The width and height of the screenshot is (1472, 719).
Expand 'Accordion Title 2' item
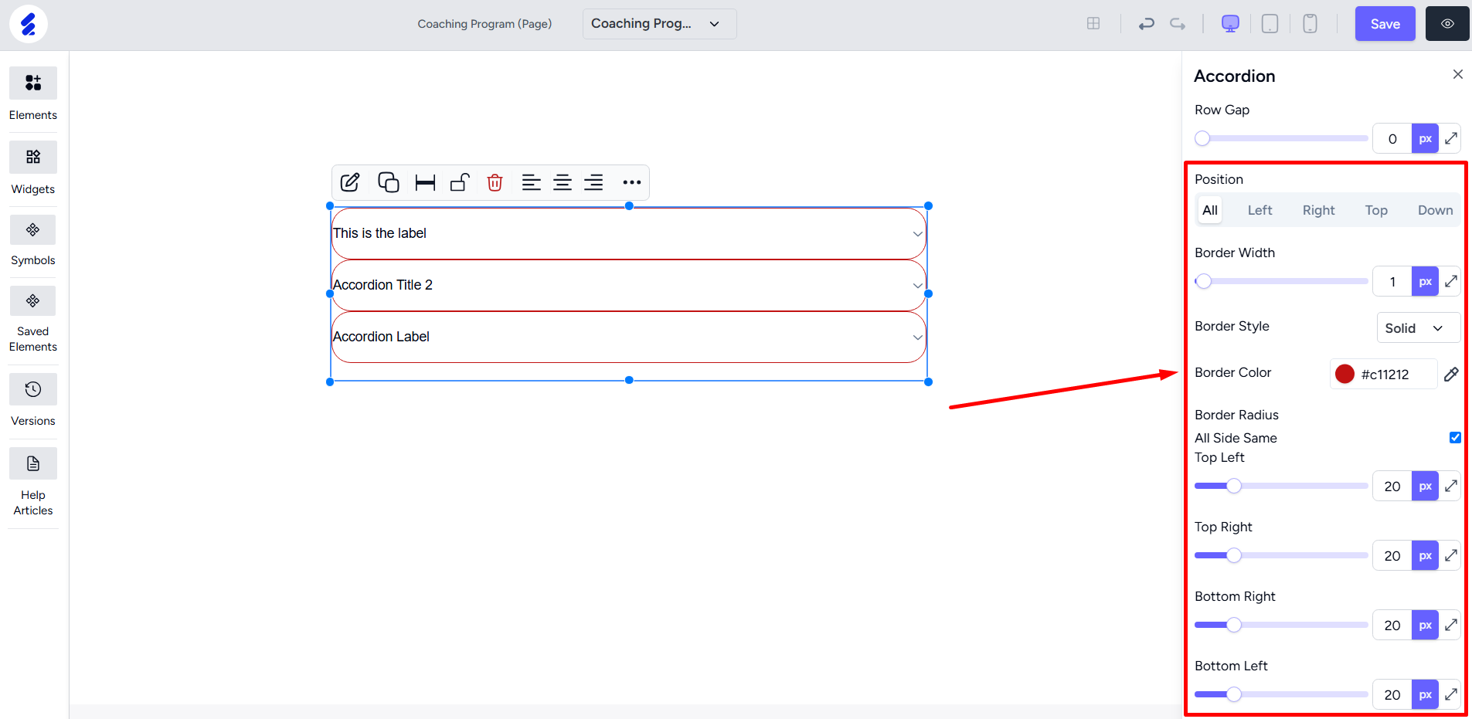[x=628, y=285]
